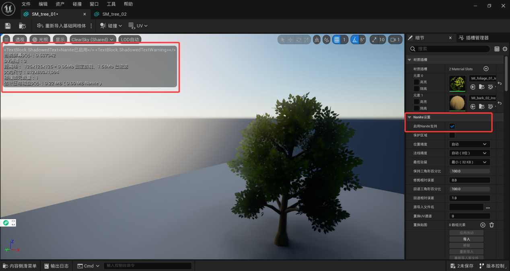Adjust 保持三角形百分比 value field
Screen dimensions: 510x271
(469, 171)
